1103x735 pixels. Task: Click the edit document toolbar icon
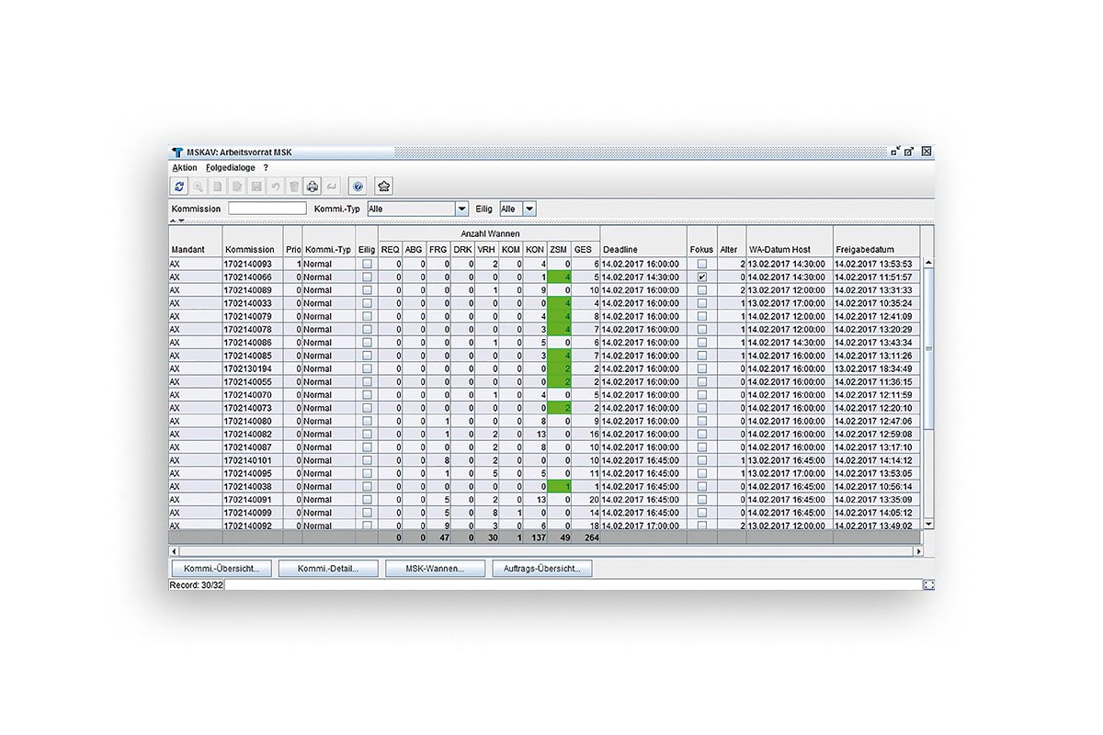coord(237,187)
